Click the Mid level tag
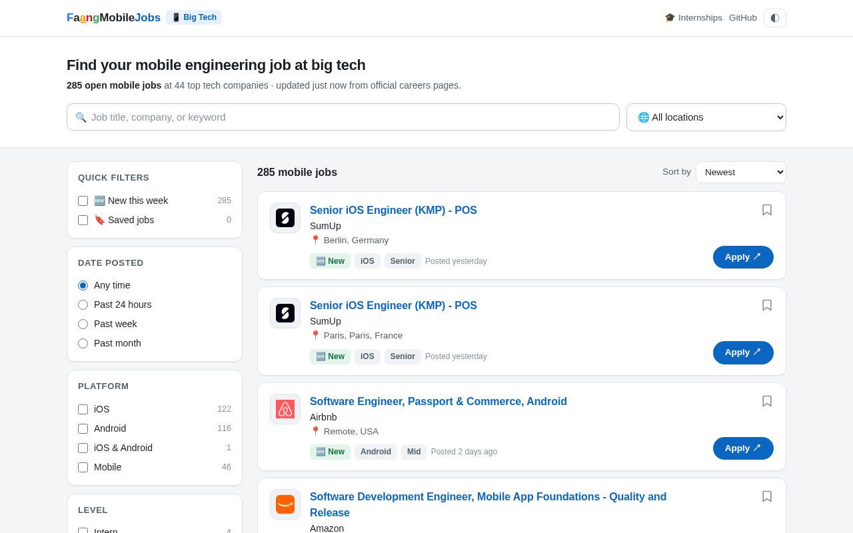Viewport: 853px width, 533px height. 414,452
